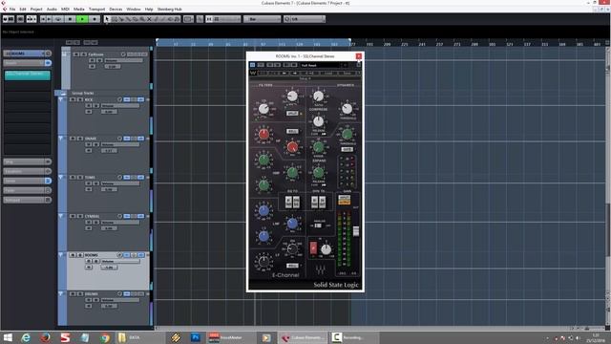Click the Load button in the plugin toolbar

(328, 73)
